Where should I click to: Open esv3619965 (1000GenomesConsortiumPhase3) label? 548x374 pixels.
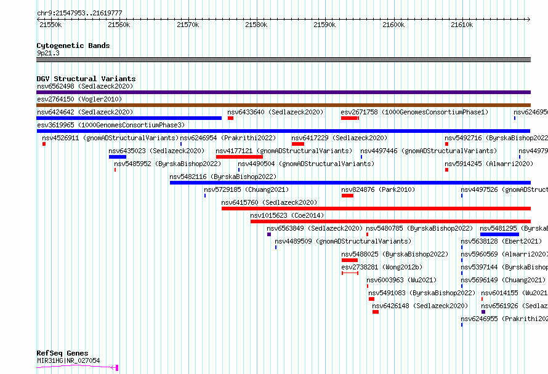tap(111, 125)
